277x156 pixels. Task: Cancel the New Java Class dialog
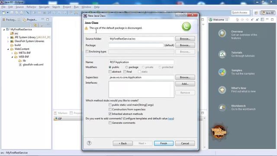click(185, 143)
